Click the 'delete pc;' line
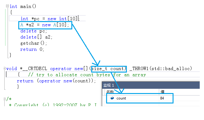This screenshot has height=120, width=204. tap(34, 31)
